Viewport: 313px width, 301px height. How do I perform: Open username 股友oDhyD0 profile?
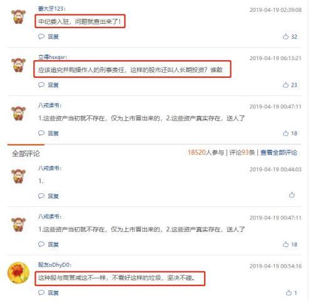(54, 265)
